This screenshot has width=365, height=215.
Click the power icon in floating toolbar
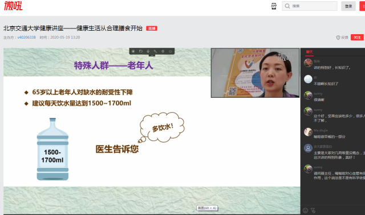(x=171, y=51)
